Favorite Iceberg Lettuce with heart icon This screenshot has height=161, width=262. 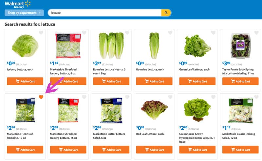pos(41,33)
